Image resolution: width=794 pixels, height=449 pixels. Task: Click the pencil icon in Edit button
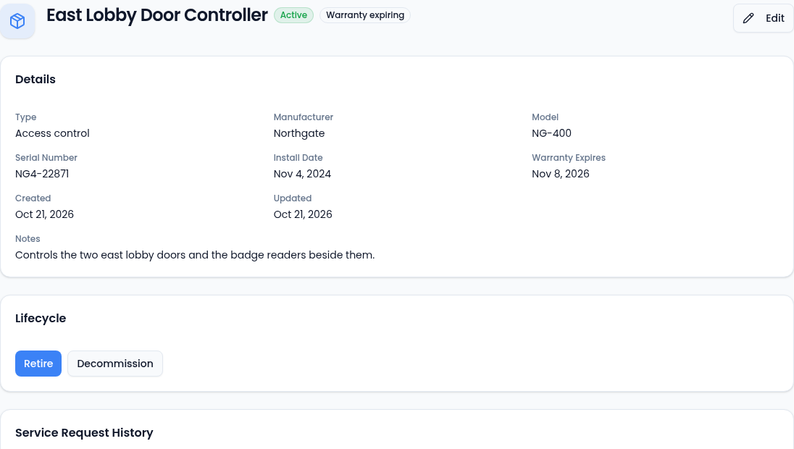(748, 18)
